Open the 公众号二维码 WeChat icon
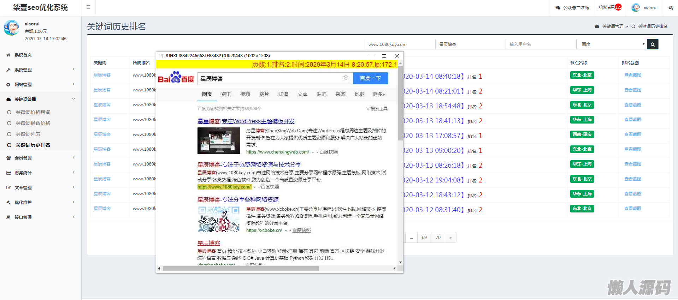This screenshot has height=300, width=678. point(558,7)
